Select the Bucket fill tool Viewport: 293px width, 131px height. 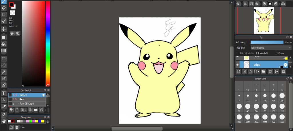pos(4,44)
